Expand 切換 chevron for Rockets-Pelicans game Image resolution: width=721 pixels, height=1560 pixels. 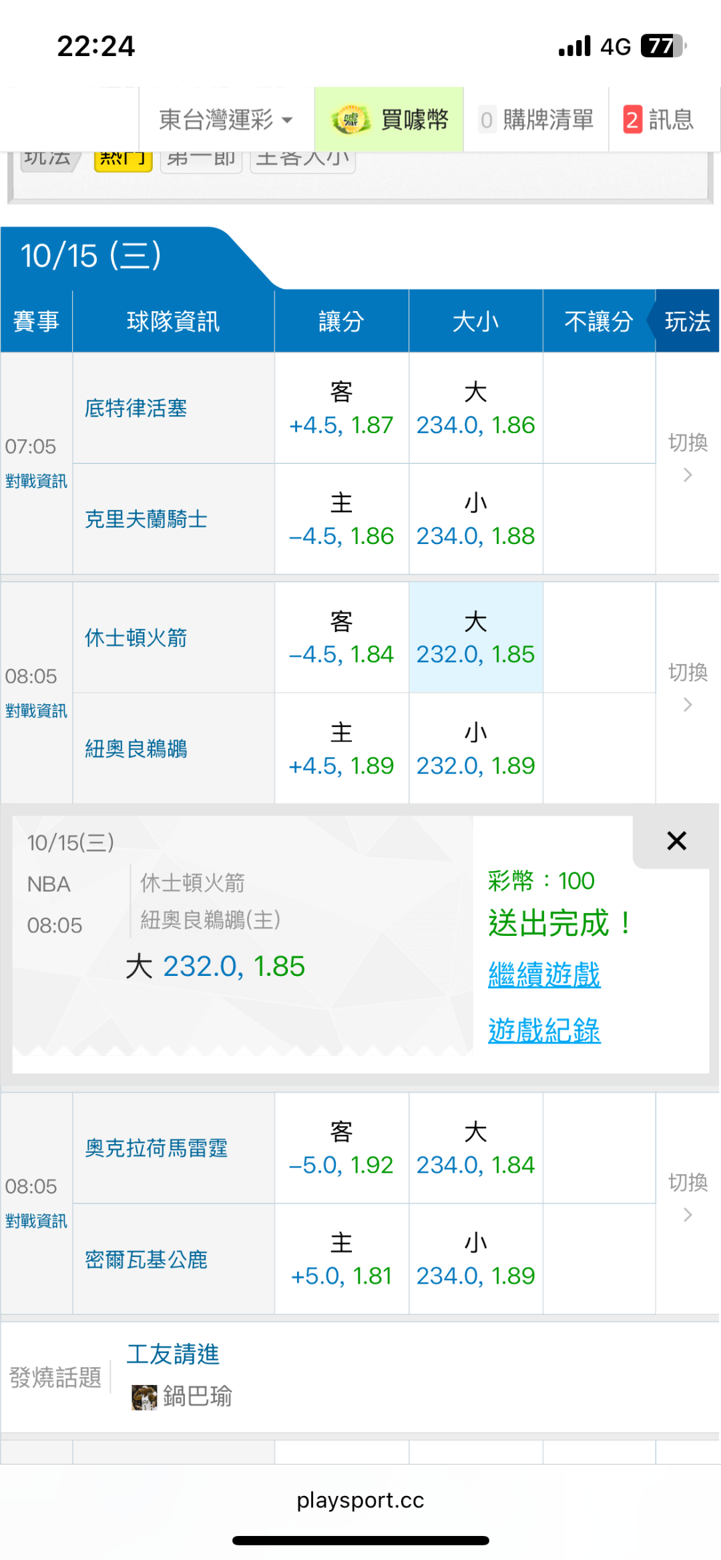(x=688, y=704)
